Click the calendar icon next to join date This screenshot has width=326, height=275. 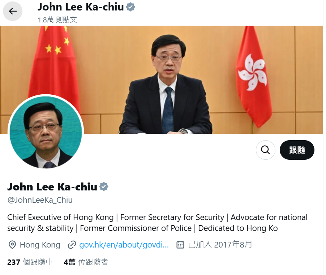[180, 245]
